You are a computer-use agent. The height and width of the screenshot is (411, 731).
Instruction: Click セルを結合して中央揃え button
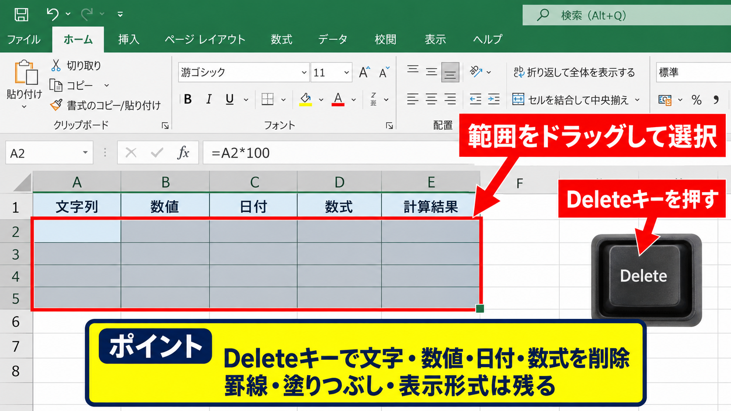[x=570, y=100]
